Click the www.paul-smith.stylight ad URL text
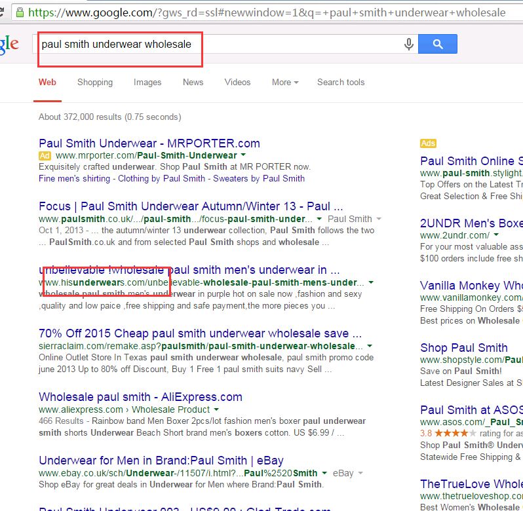This screenshot has width=523, height=511. (x=471, y=173)
